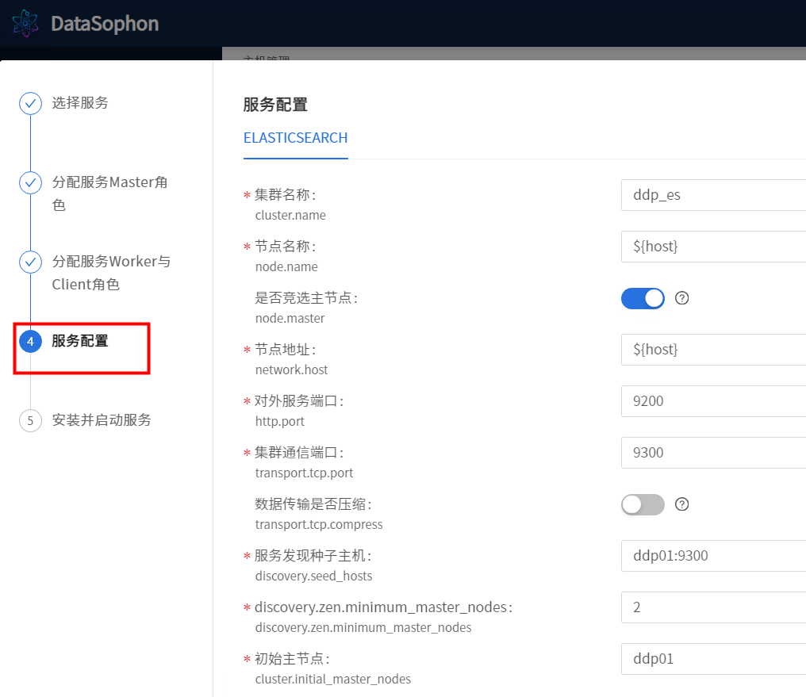The width and height of the screenshot is (806, 697).
Task: Click the http.port subtitle text
Action: point(279,421)
